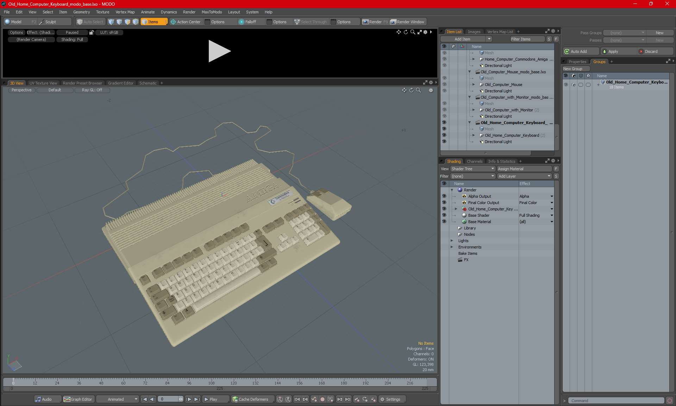Open the Shader Tree view dropdown
Image resolution: width=676 pixels, height=406 pixels.
pos(473,169)
